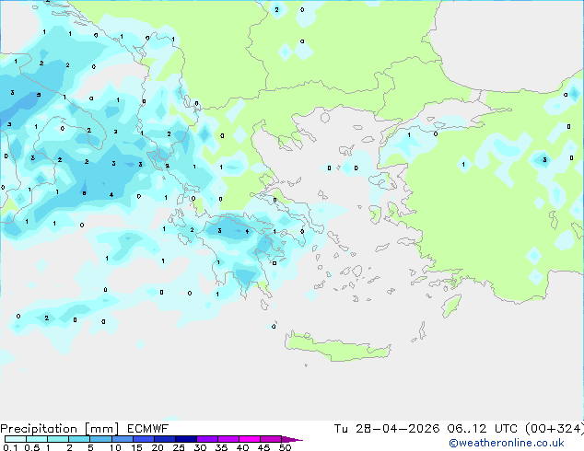This screenshot has width=584, height=451.
Task: Click the '50' legend scale label
Action: pyautogui.click(x=285, y=447)
